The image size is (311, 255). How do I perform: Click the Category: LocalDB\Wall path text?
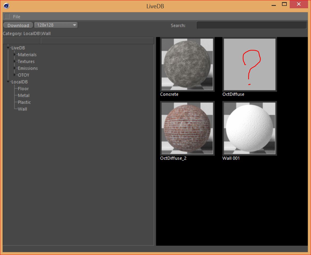point(27,34)
